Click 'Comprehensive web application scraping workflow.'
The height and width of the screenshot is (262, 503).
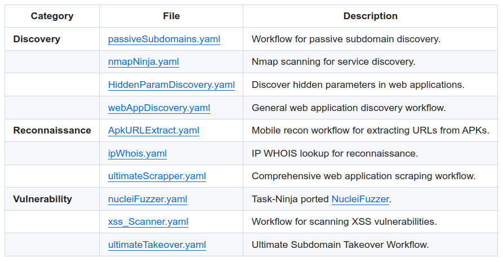(x=363, y=176)
